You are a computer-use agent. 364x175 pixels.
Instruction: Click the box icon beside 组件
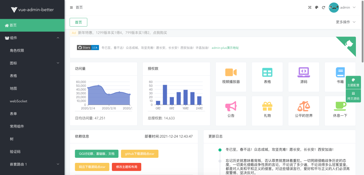(x=7, y=38)
